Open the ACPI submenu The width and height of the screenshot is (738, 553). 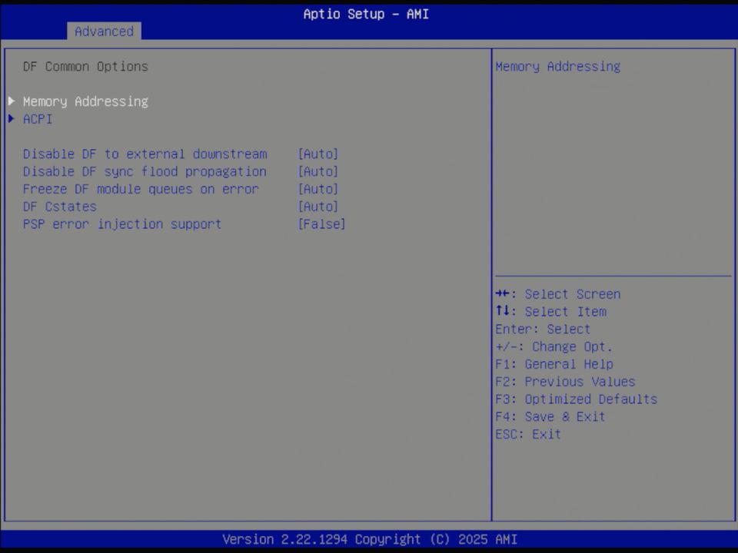pyautogui.click(x=38, y=118)
